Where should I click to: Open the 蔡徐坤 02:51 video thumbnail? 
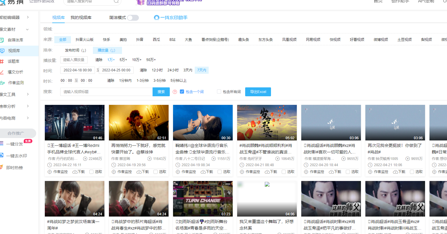point(139,123)
